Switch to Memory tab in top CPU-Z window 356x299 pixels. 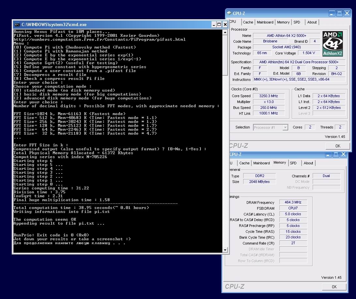283,22
